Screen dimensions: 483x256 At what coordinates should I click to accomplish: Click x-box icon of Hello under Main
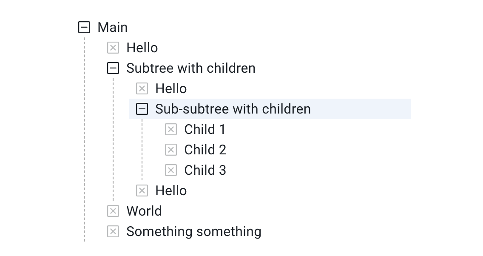tap(113, 48)
